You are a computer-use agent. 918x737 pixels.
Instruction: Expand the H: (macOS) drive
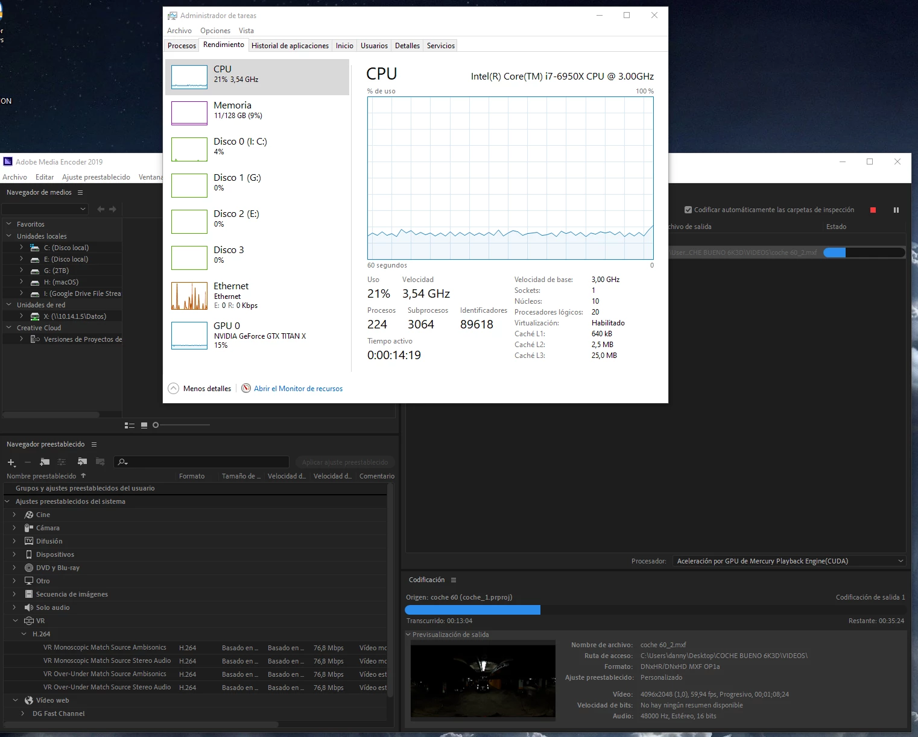tap(22, 281)
